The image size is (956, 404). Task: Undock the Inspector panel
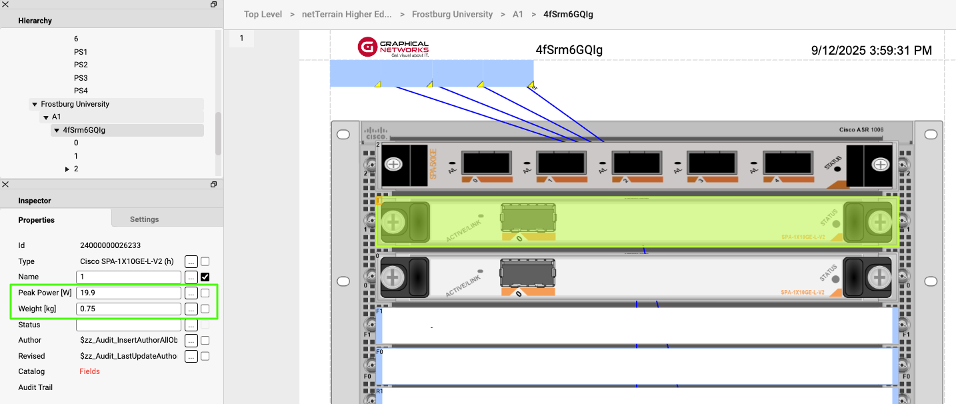(214, 184)
